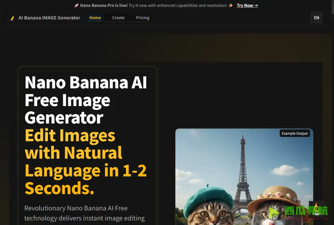
Task: Switch to the Create tab
Action: [x=118, y=17]
